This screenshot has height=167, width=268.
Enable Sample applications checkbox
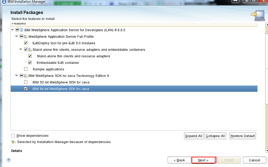point(26,69)
